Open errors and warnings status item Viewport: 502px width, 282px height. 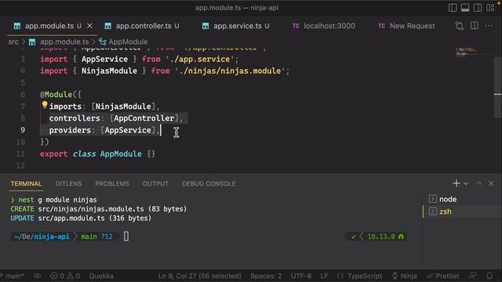(x=65, y=276)
